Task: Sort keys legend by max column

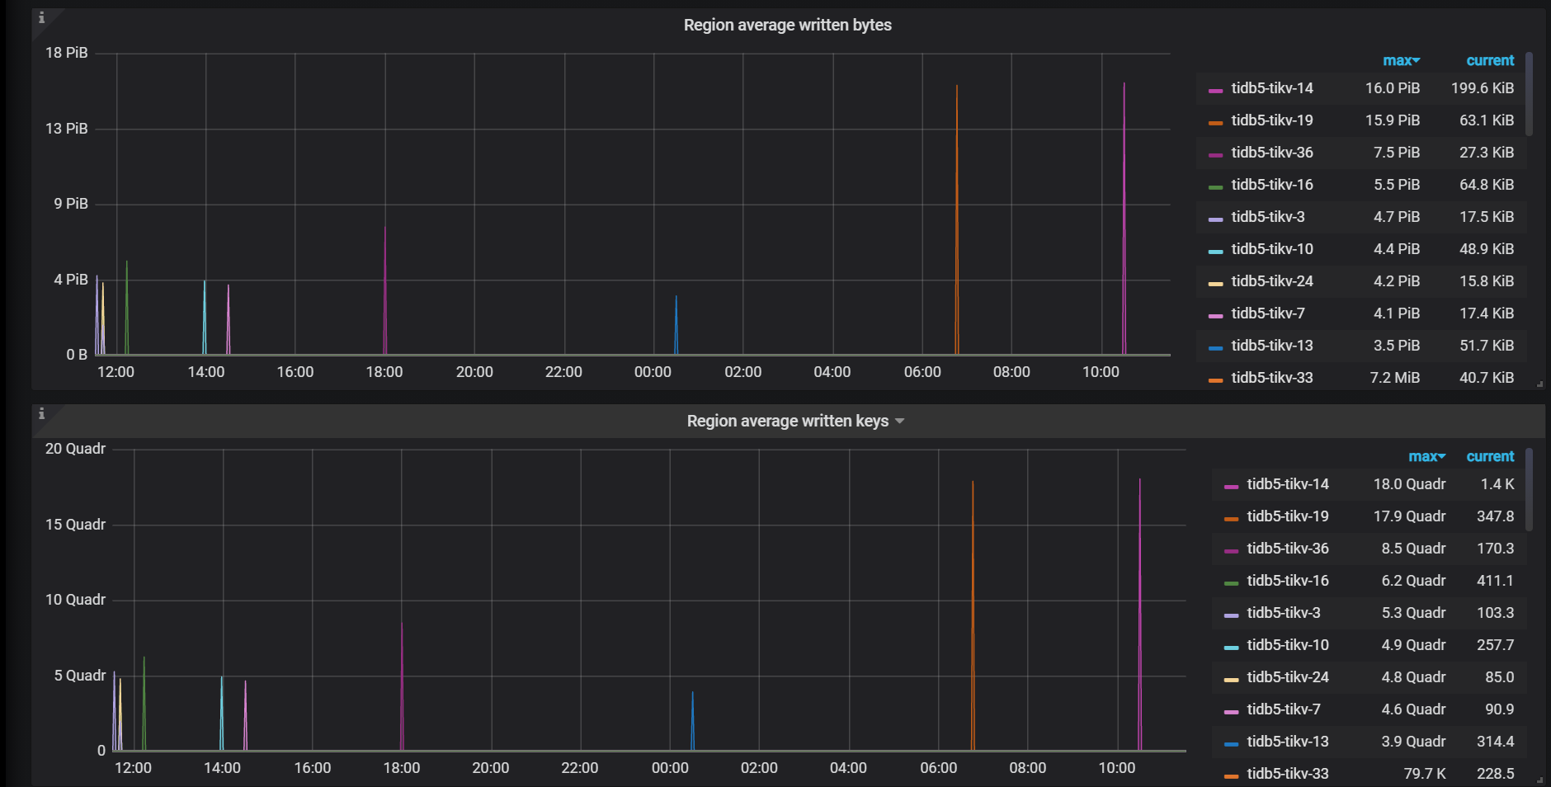Action: coord(1426,456)
